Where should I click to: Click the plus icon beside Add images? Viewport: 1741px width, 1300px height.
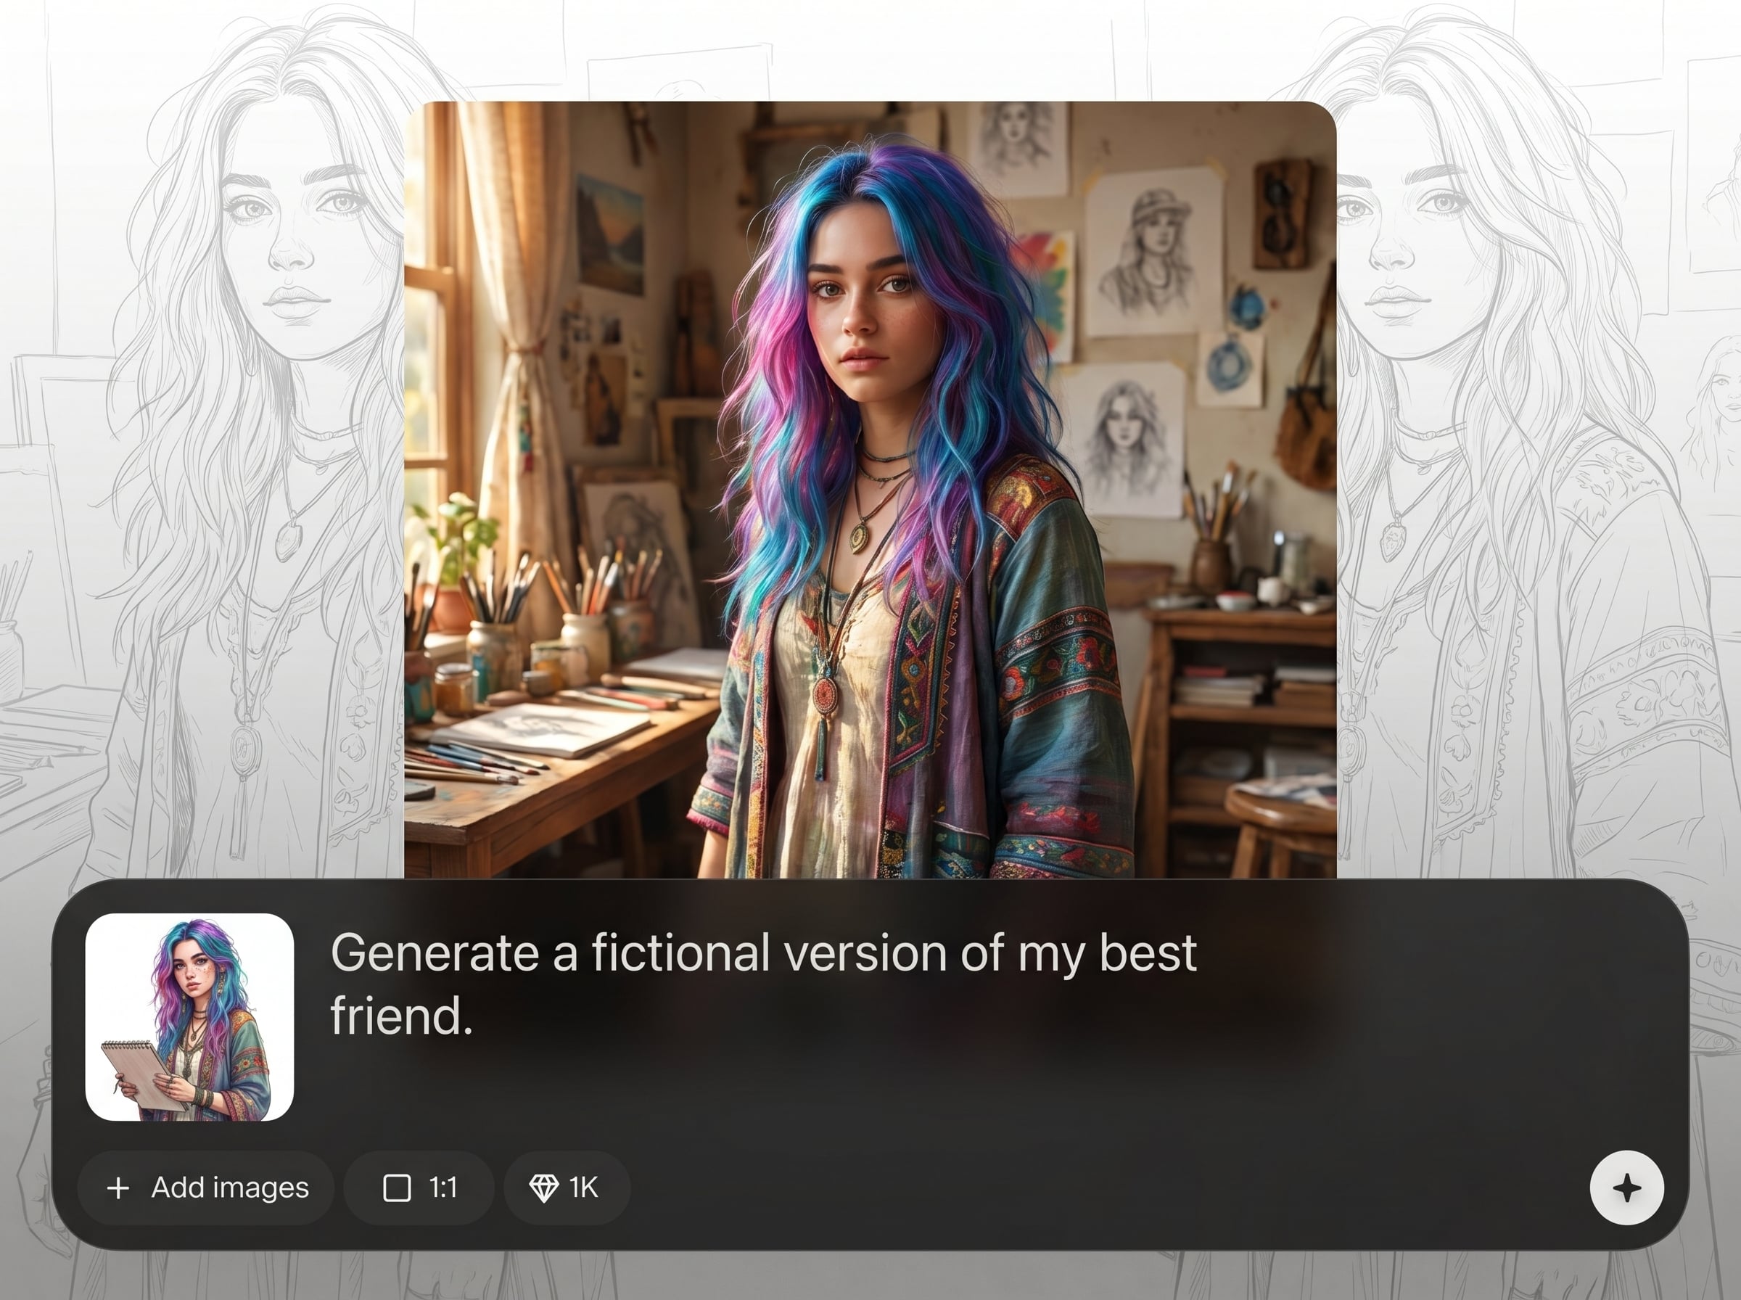click(x=118, y=1188)
